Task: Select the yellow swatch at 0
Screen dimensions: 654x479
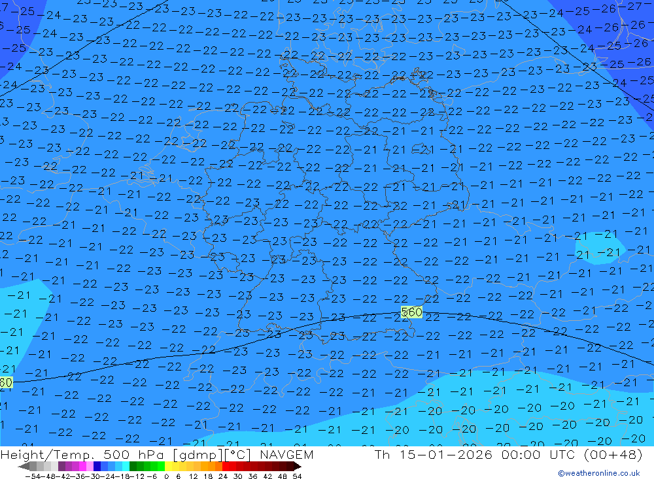Action: [x=169, y=466]
